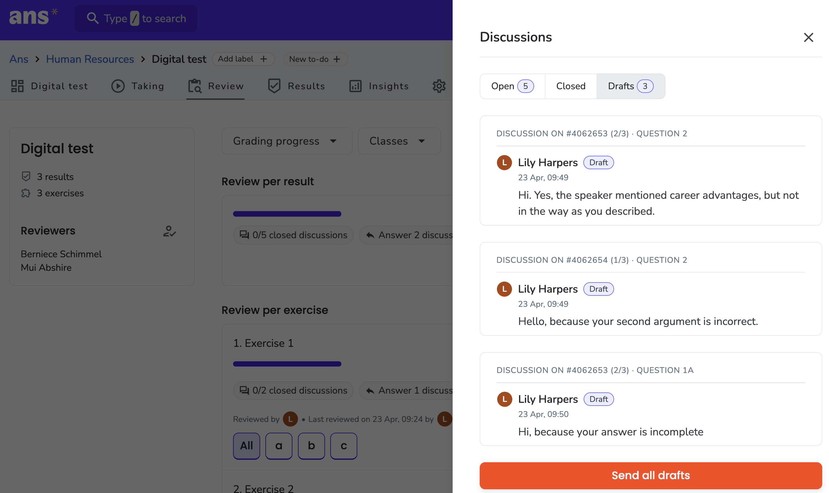This screenshot has height=493, width=829.
Task: Click the Results shield check icon
Action: click(274, 86)
